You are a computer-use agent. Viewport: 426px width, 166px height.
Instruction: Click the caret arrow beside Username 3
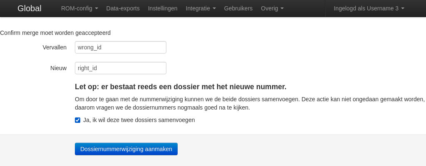(x=403, y=9)
